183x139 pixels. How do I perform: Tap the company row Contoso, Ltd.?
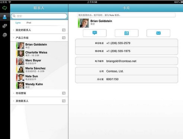(x=126, y=71)
